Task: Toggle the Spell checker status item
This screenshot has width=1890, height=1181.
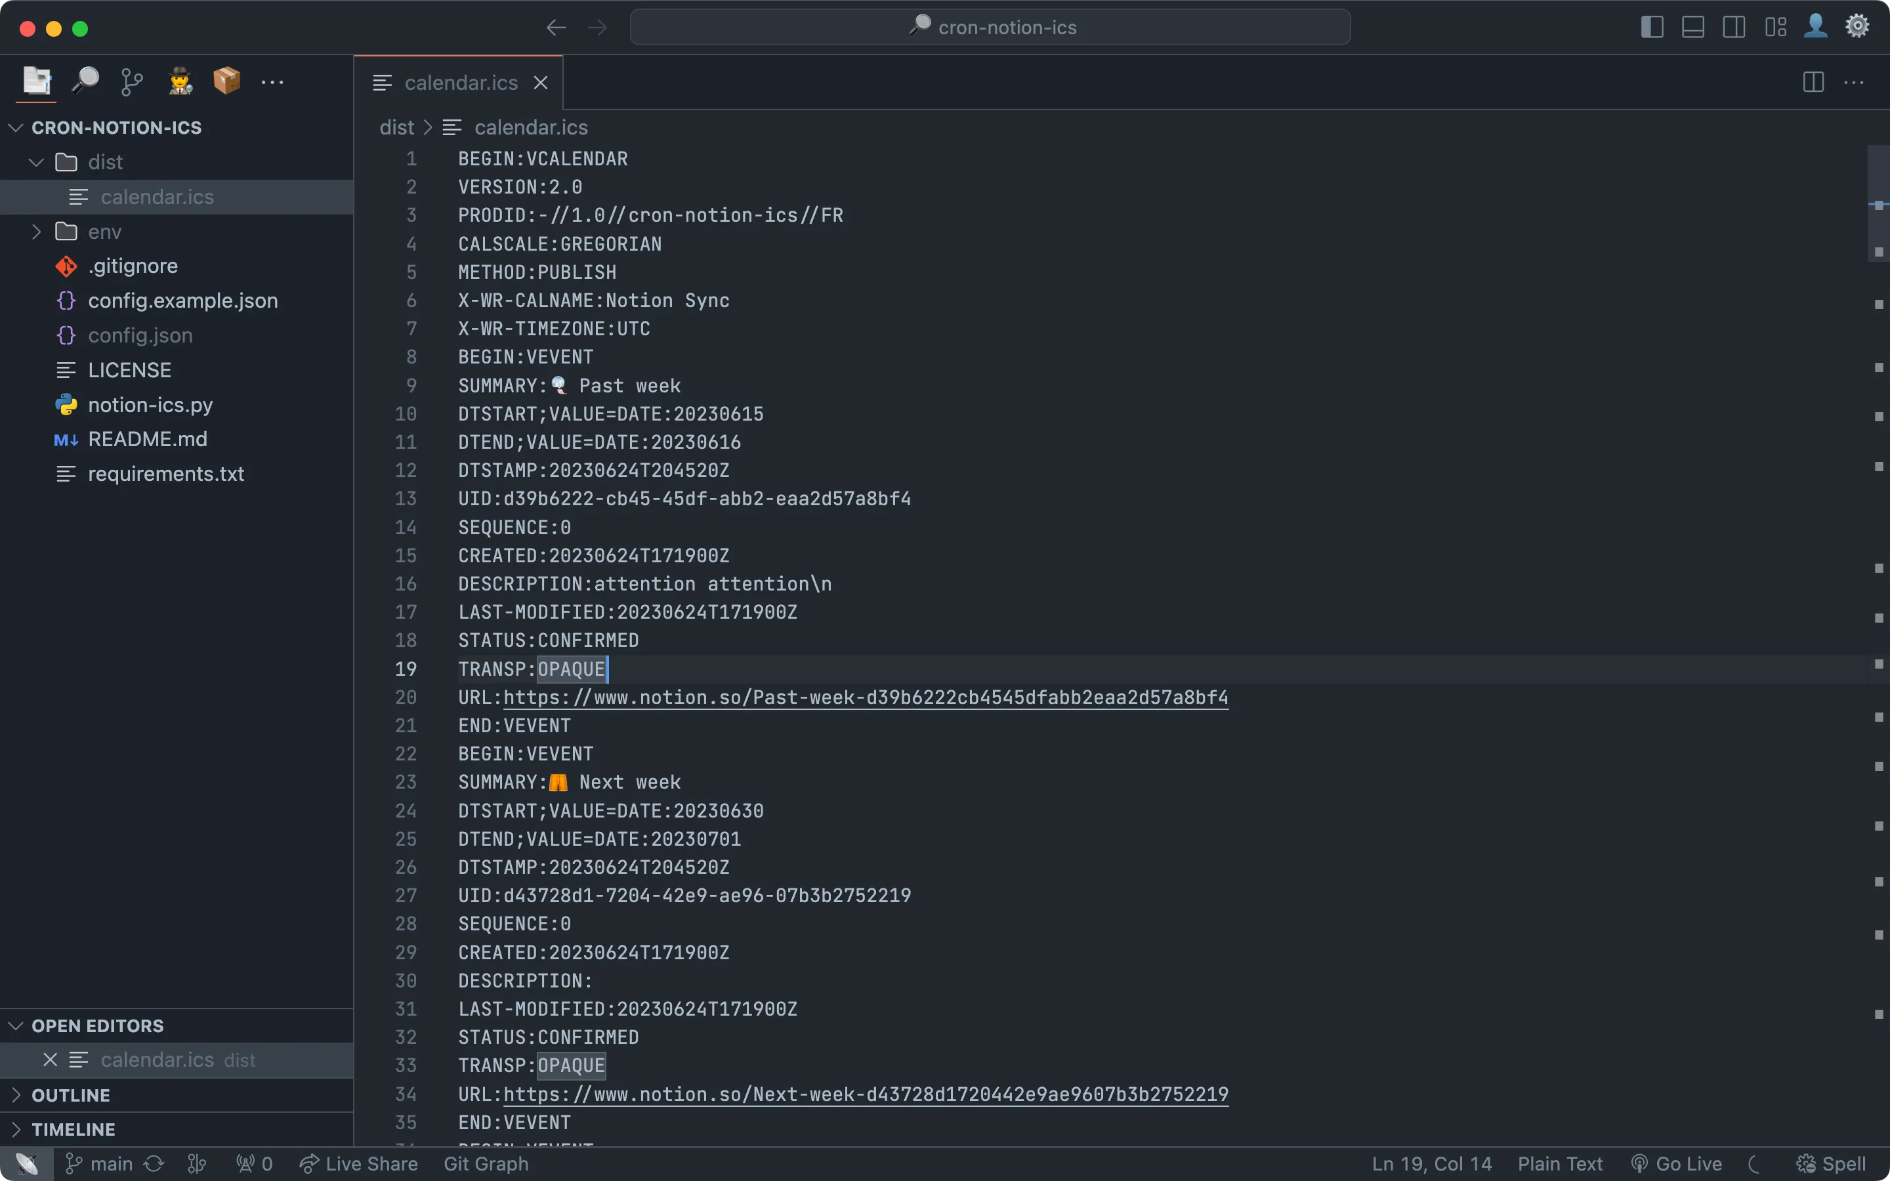Action: [x=1831, y=1164]
